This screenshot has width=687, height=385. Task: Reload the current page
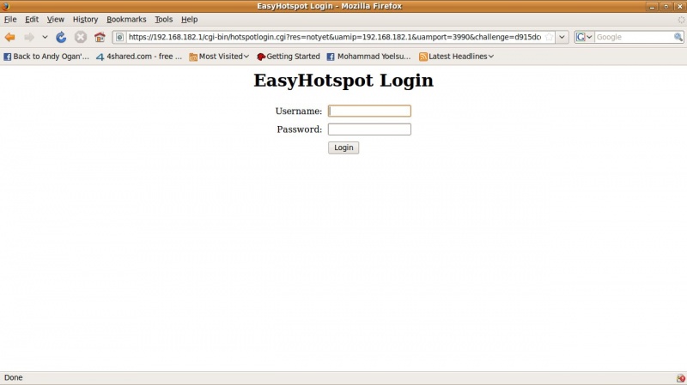pyautogui.click(x=61, y=37)
